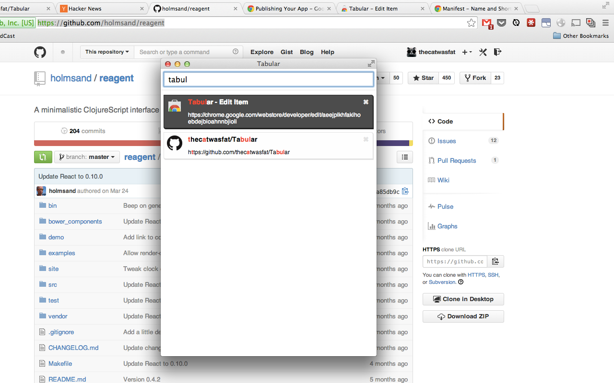614x383 pixels.
Task: Remove the thecatwasfat/Tabular result
Action: (366, 139)
